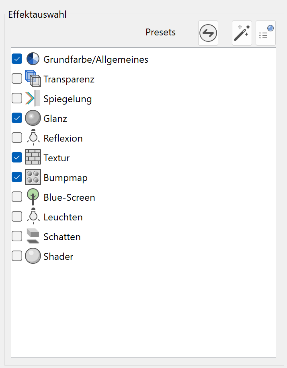Select the Spiegelung label

(x=68, y=99)
